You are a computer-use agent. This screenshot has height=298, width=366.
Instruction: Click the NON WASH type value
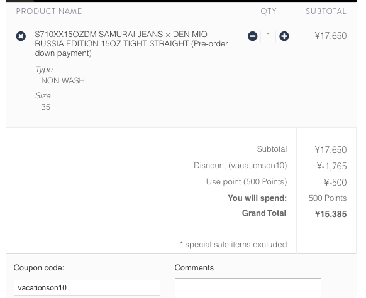tap(63, 80)
